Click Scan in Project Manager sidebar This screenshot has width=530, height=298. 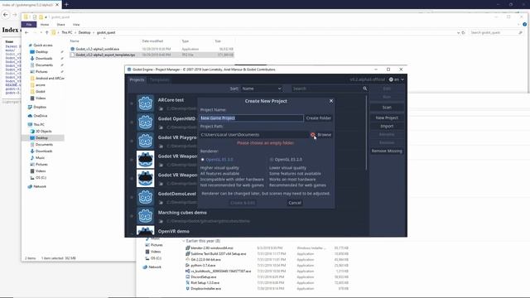[x=387, y=107]
